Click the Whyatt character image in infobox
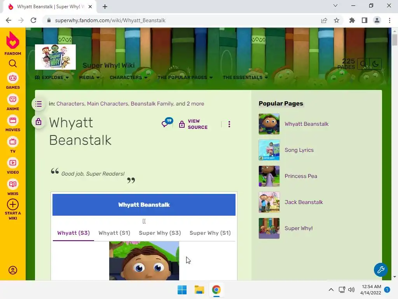The width and height of the screenshot is (398, 299). [144, 261]
